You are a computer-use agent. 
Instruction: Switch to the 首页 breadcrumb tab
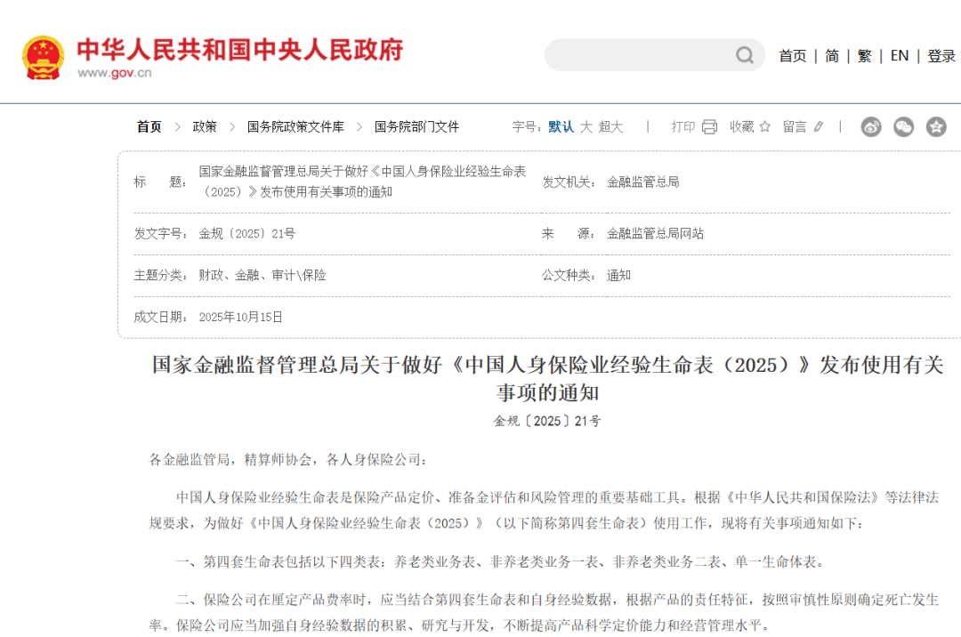click(149, 126)
